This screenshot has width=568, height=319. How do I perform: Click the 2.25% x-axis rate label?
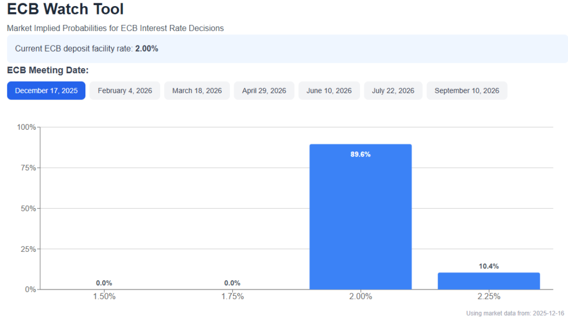[x=489, y=296]
